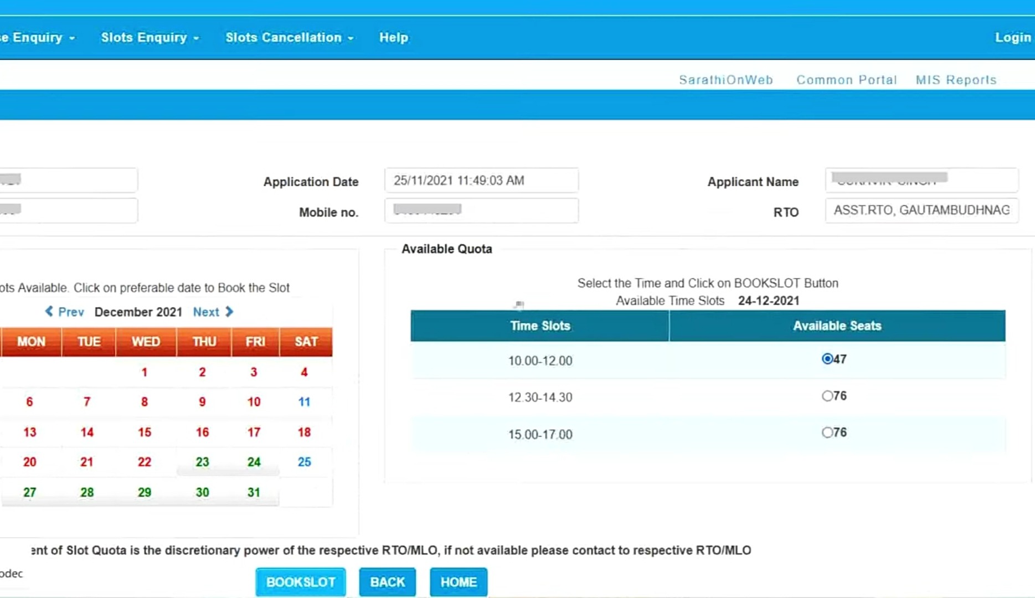Viewport: 1035px width, 598px height.
Task: Click the Application Date input field
Action: pos(481,181)
